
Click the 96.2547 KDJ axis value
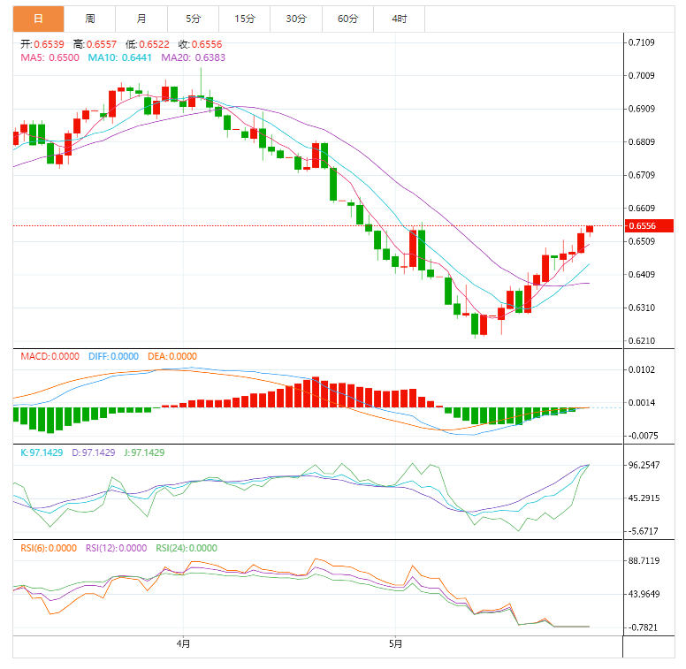click(644, 465)
